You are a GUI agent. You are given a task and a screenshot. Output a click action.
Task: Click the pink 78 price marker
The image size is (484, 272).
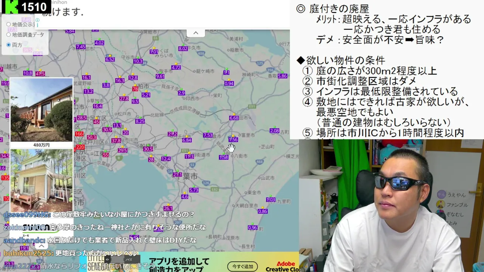(135, 89)
